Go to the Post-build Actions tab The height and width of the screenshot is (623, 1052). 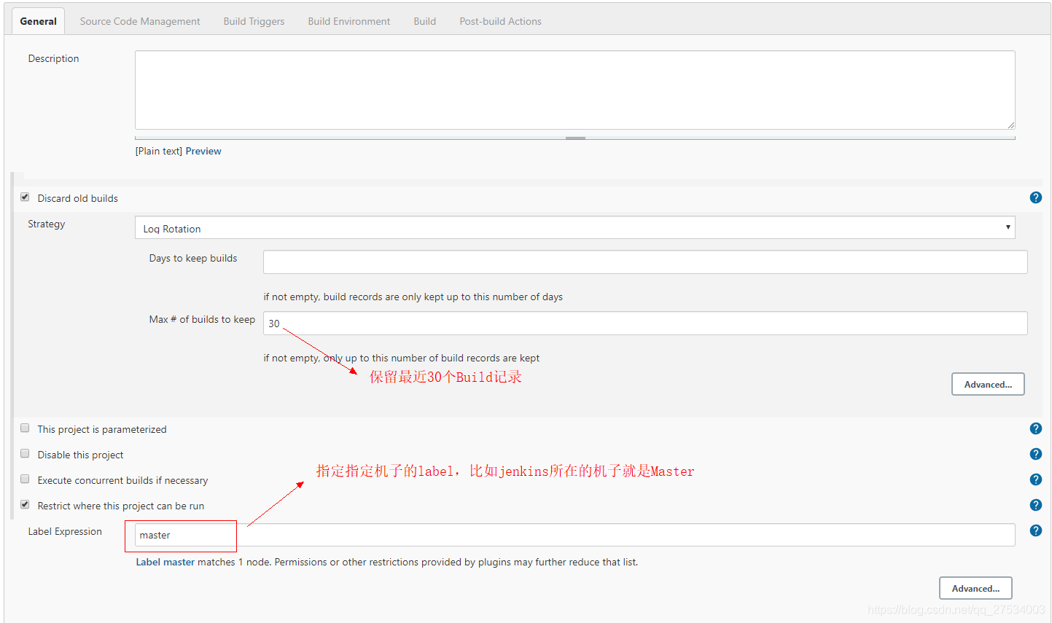click(500, 21)
